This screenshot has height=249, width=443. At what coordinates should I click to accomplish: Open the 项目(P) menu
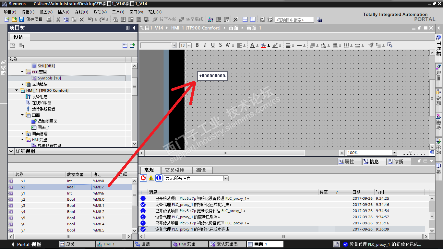pos(10,12)
